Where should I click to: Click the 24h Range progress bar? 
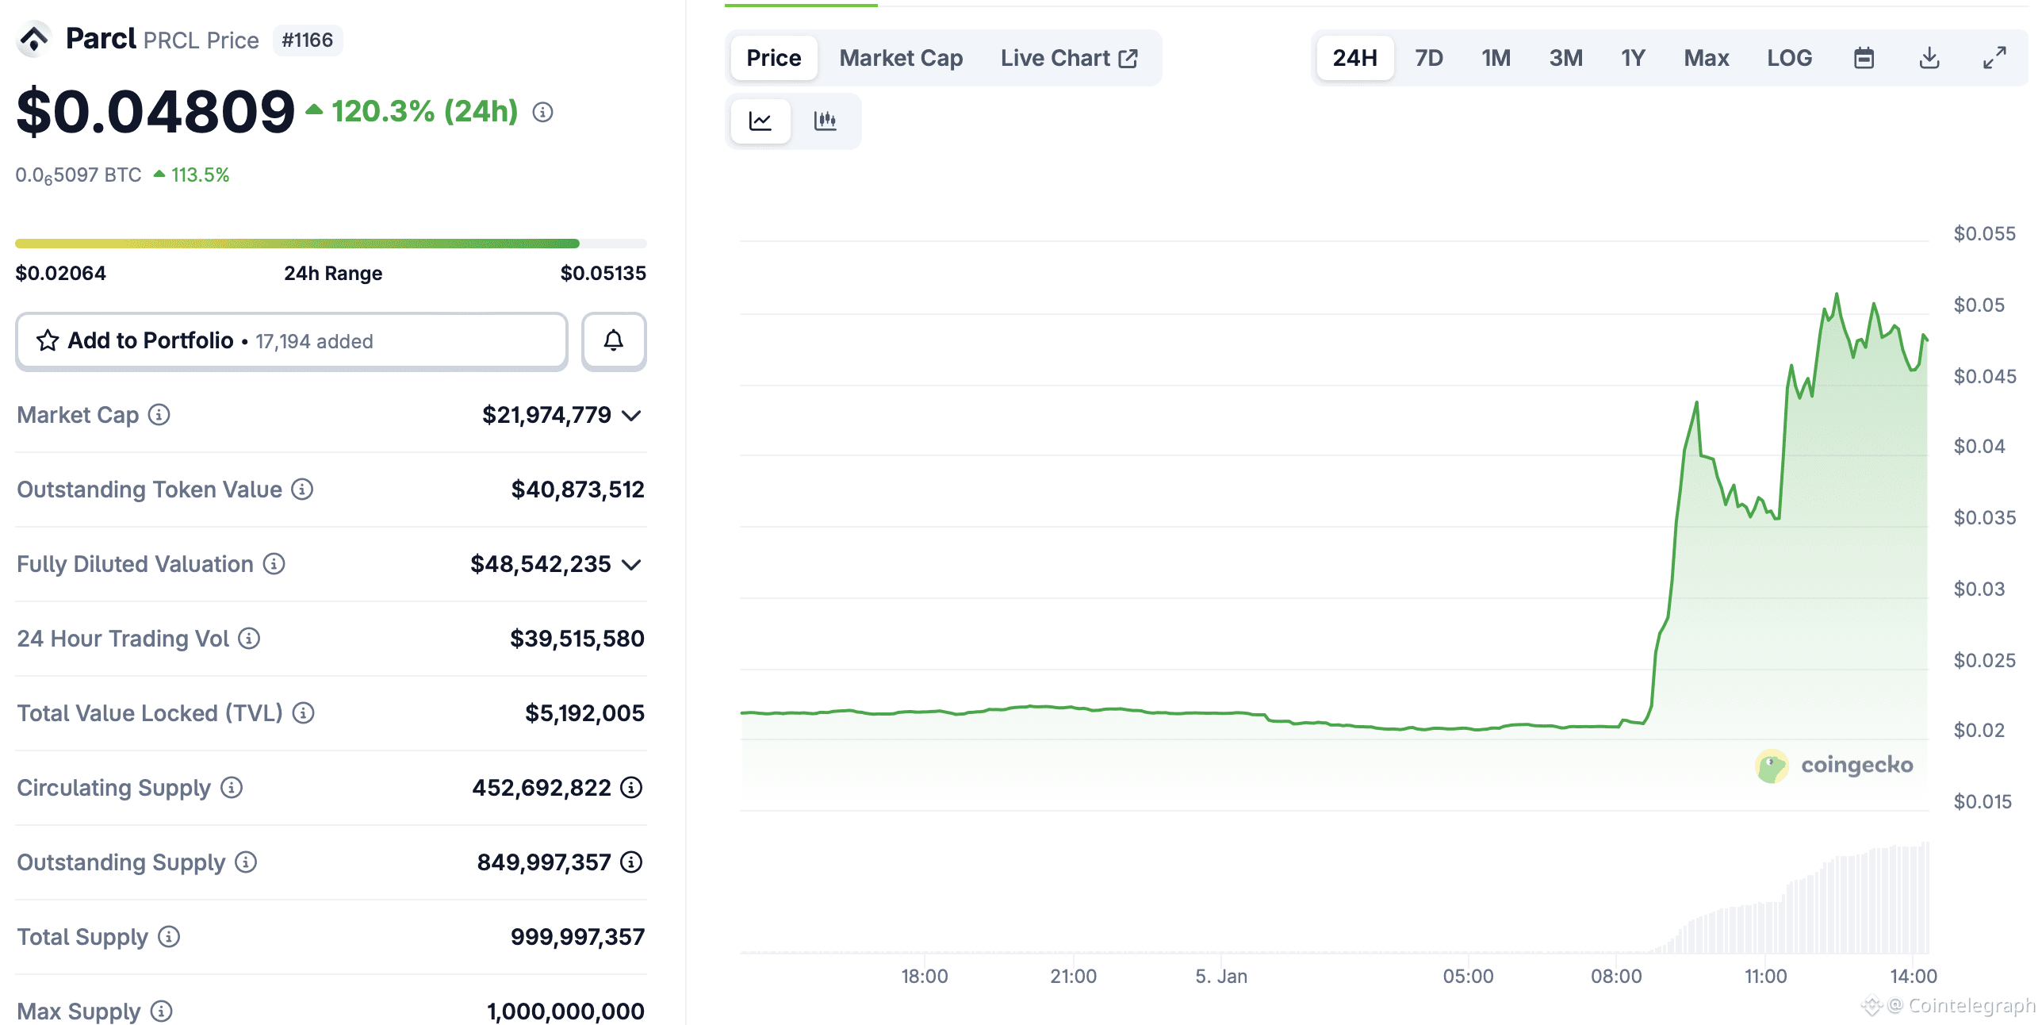click(x=331, y=243)
